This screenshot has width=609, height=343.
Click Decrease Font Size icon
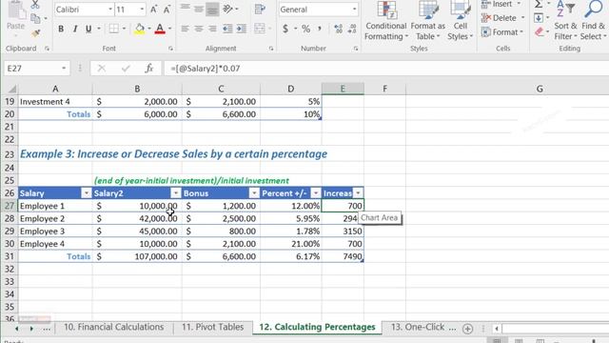167,10
